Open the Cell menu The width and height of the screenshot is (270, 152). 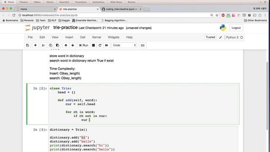click(x=83, y=37)
